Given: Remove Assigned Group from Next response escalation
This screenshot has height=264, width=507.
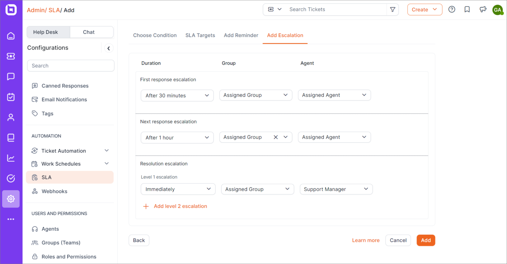Looking at the screenshot, I should pyautogui.click(x=276, y=137).
